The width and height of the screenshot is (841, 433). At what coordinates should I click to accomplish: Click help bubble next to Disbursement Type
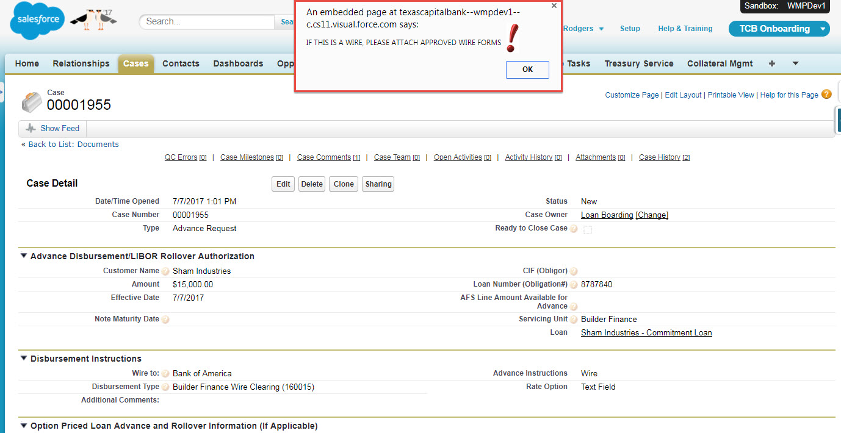pos(165,387)
